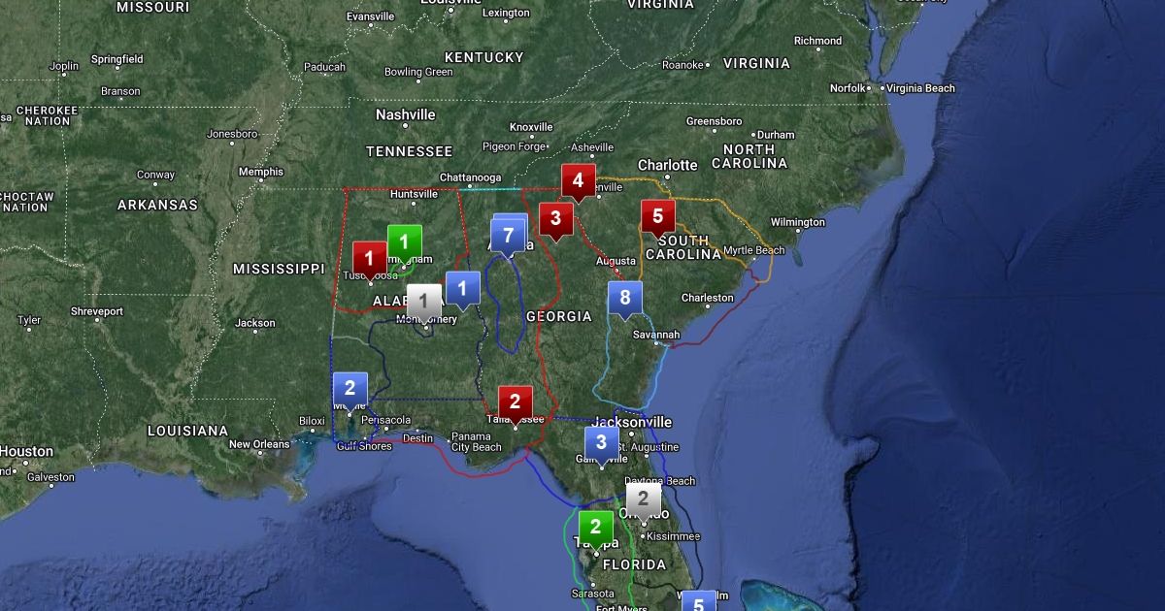Click the Augusta label
Image resolution: width=1165 pixels, height=611 pixels.
pyautogui.click(x=616, y=261)
